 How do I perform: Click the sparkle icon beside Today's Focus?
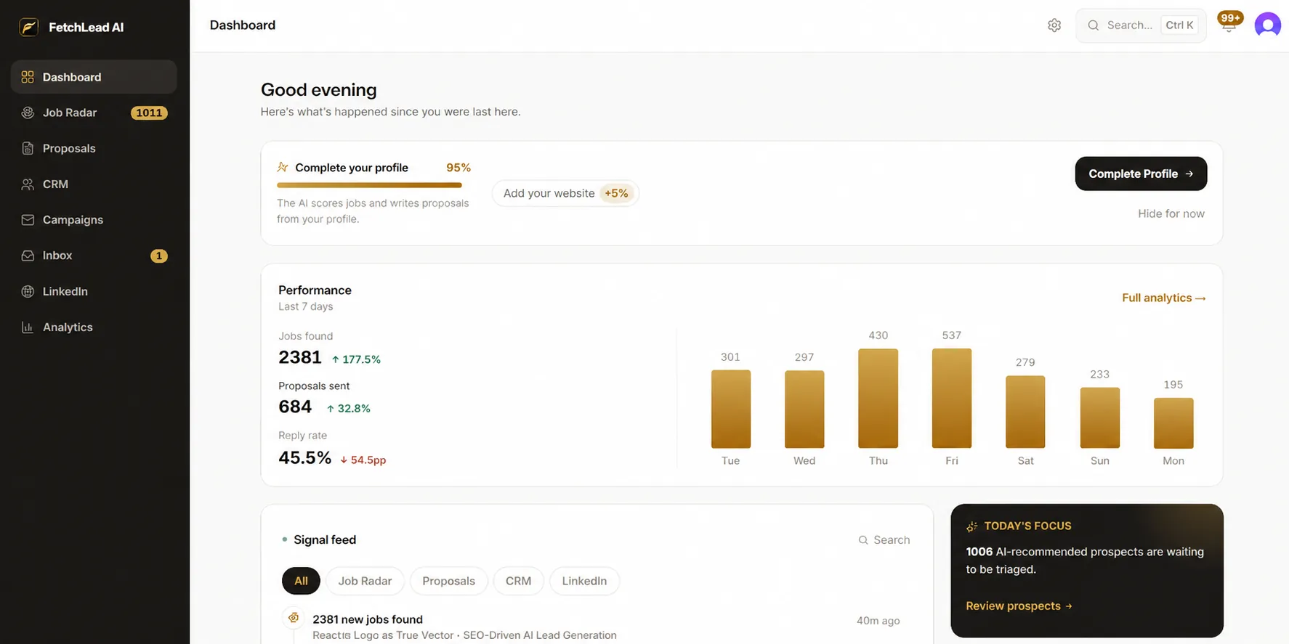pos(971,526)
